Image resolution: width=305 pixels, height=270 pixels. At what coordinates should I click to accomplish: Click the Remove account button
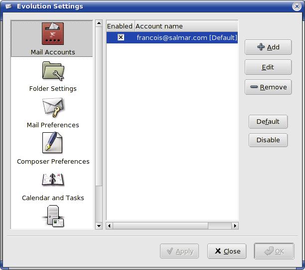pos(268,87)
